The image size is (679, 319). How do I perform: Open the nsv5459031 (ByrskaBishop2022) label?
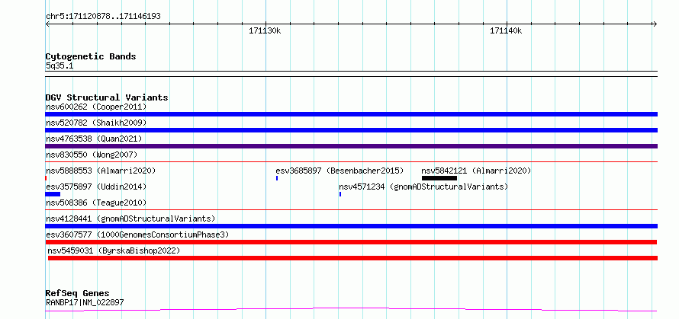pyautogui.click(x=114, y=250)
